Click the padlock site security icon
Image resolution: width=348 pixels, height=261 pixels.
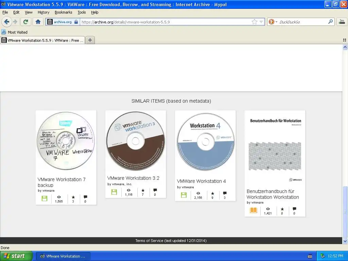(76, 22)
